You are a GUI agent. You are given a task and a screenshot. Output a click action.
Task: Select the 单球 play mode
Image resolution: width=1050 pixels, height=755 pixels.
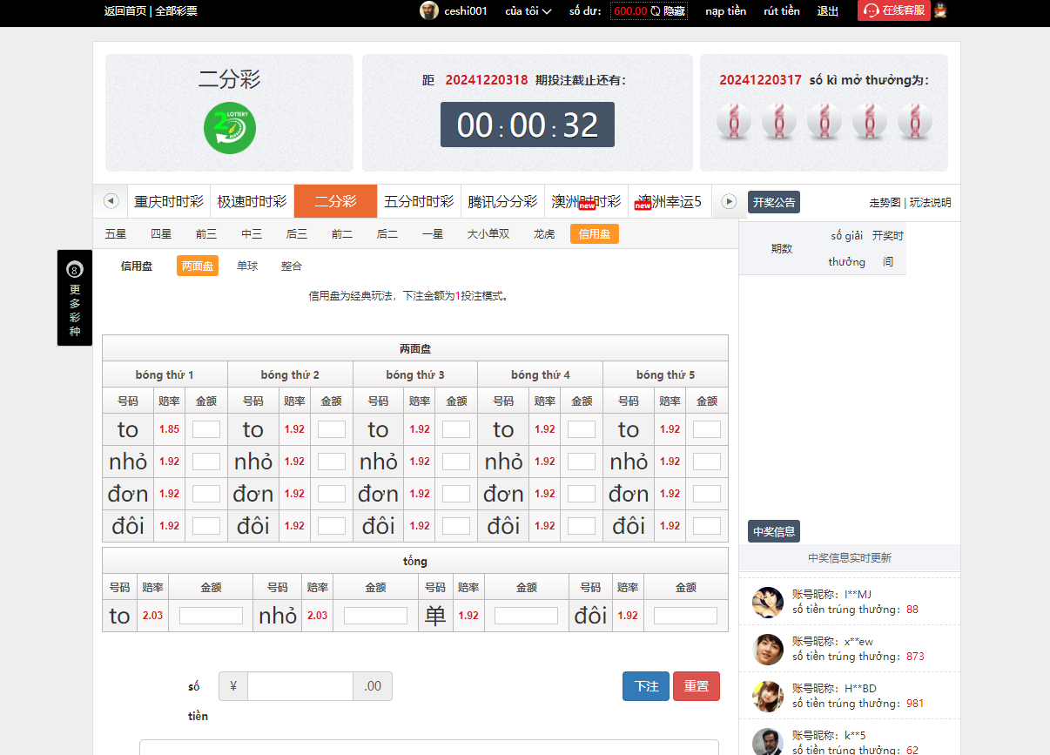click(x=247, y=266)
